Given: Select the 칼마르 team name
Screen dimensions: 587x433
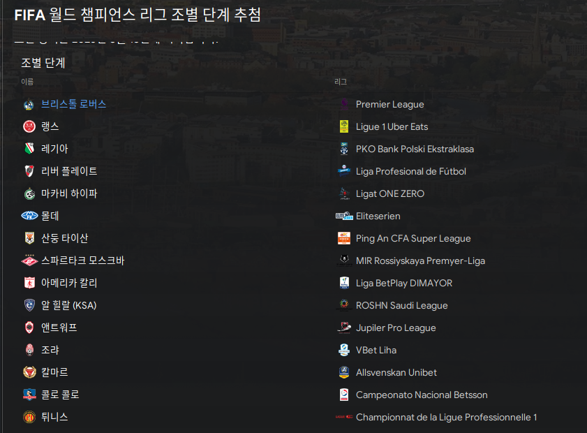Looking at the screenshot, I should tap(54, 372).
